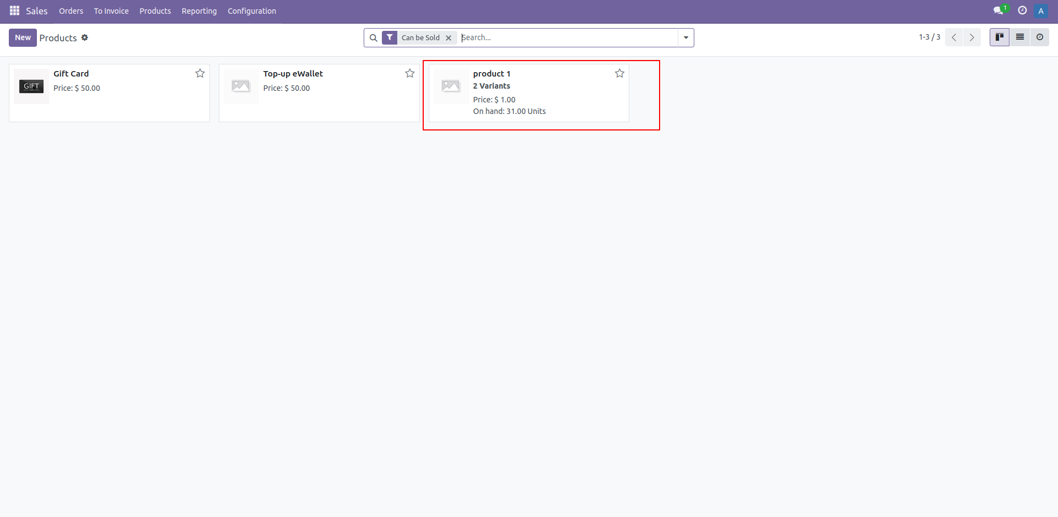Open the Configuration menu
Viewport: 1058px width, 517px height.
click(x=251, y=10)
